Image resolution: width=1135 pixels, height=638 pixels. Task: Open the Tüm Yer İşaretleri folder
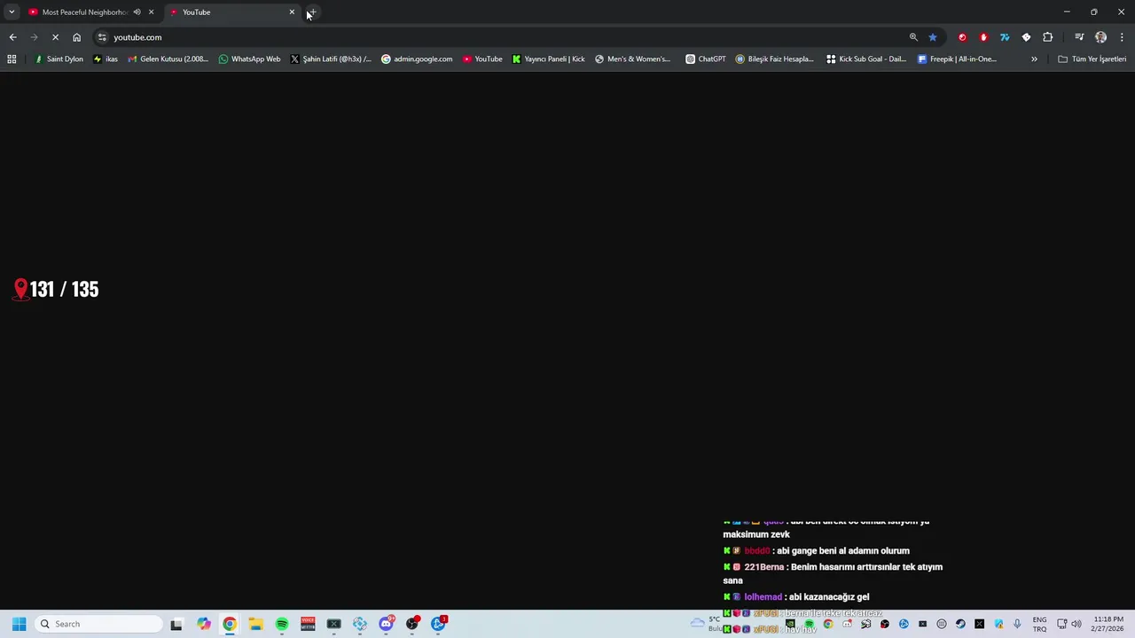pyautogui.click(x=1092, y=59)
